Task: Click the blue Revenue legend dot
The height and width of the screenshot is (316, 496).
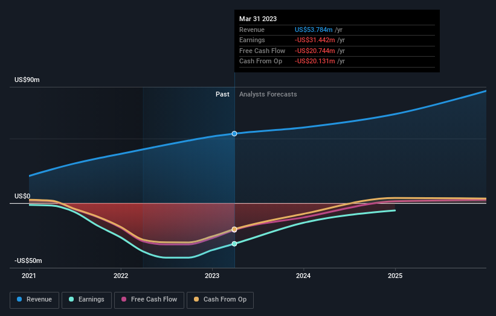Action: tap(19, 299)
